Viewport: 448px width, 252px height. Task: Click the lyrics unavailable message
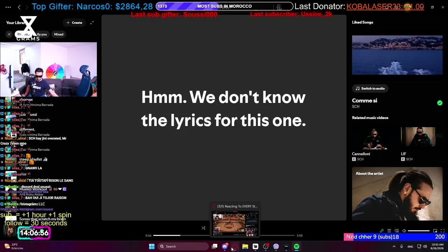coord(224,108)
